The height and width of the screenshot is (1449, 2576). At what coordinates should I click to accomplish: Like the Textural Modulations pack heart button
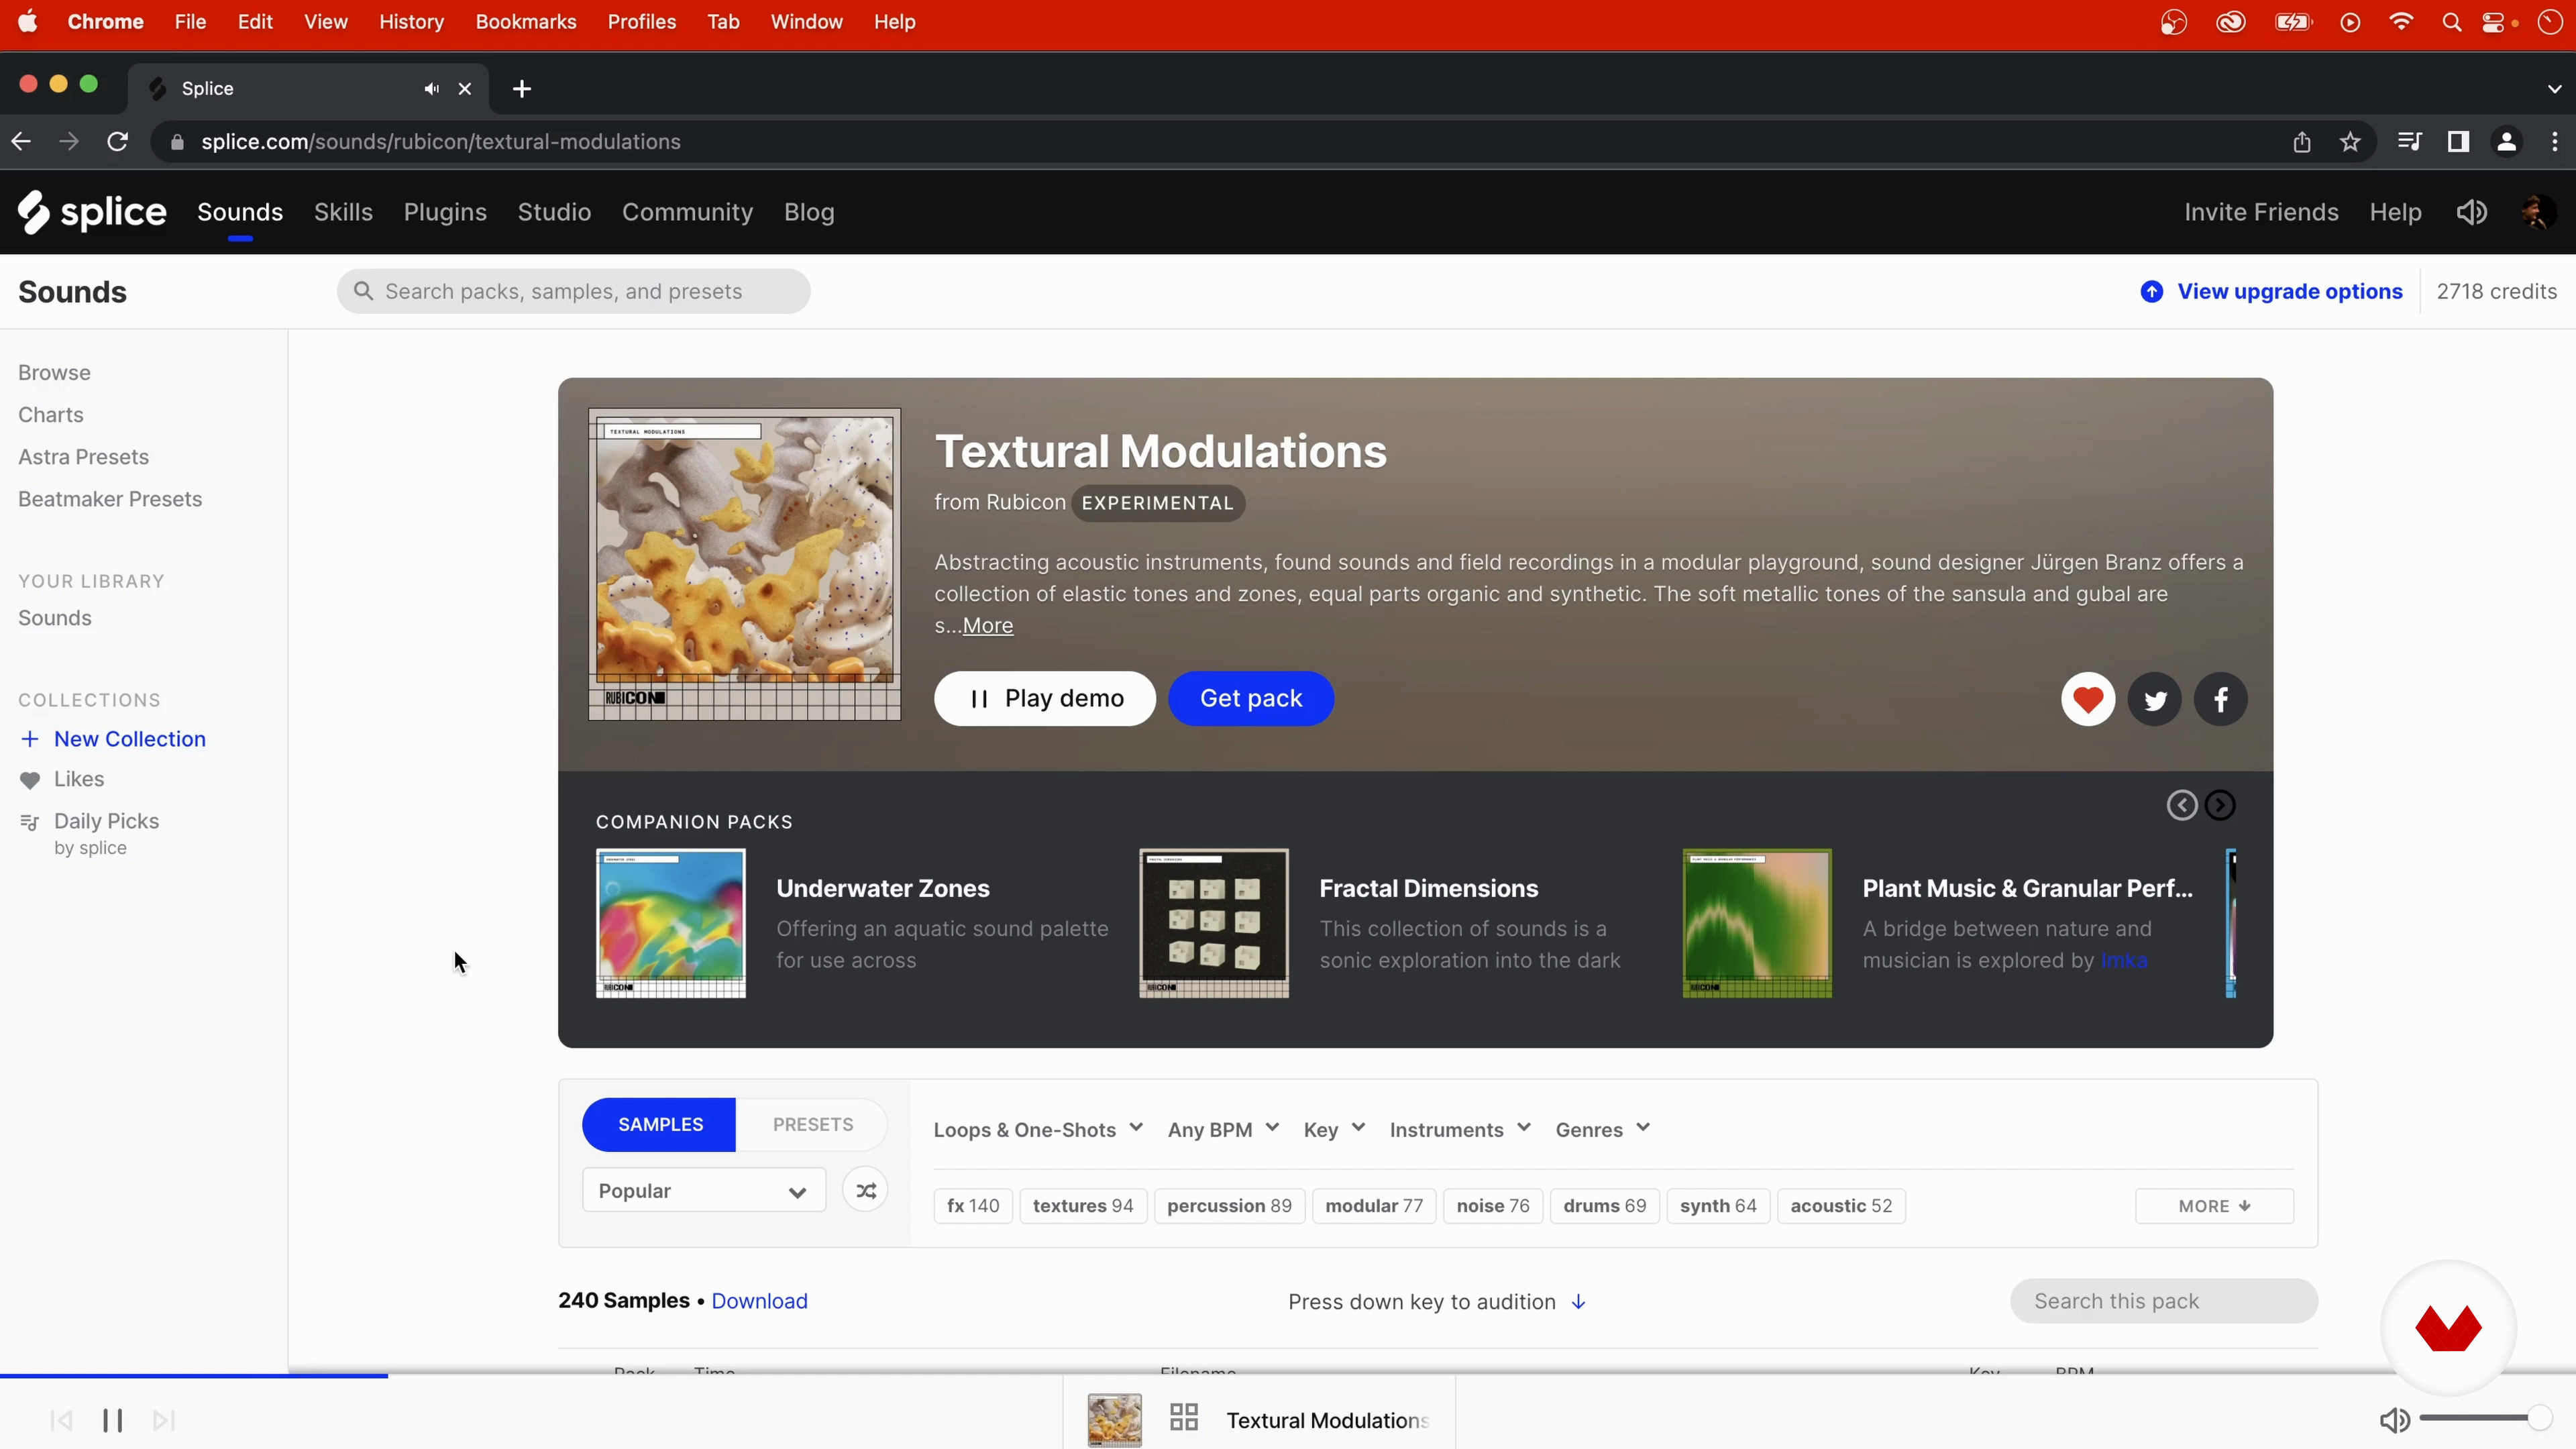2088,699
